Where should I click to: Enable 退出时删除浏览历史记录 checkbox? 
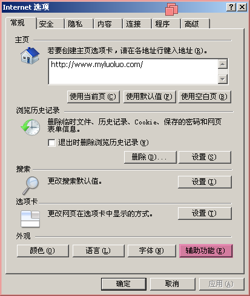pyautogui.click(x=51, y=143)
